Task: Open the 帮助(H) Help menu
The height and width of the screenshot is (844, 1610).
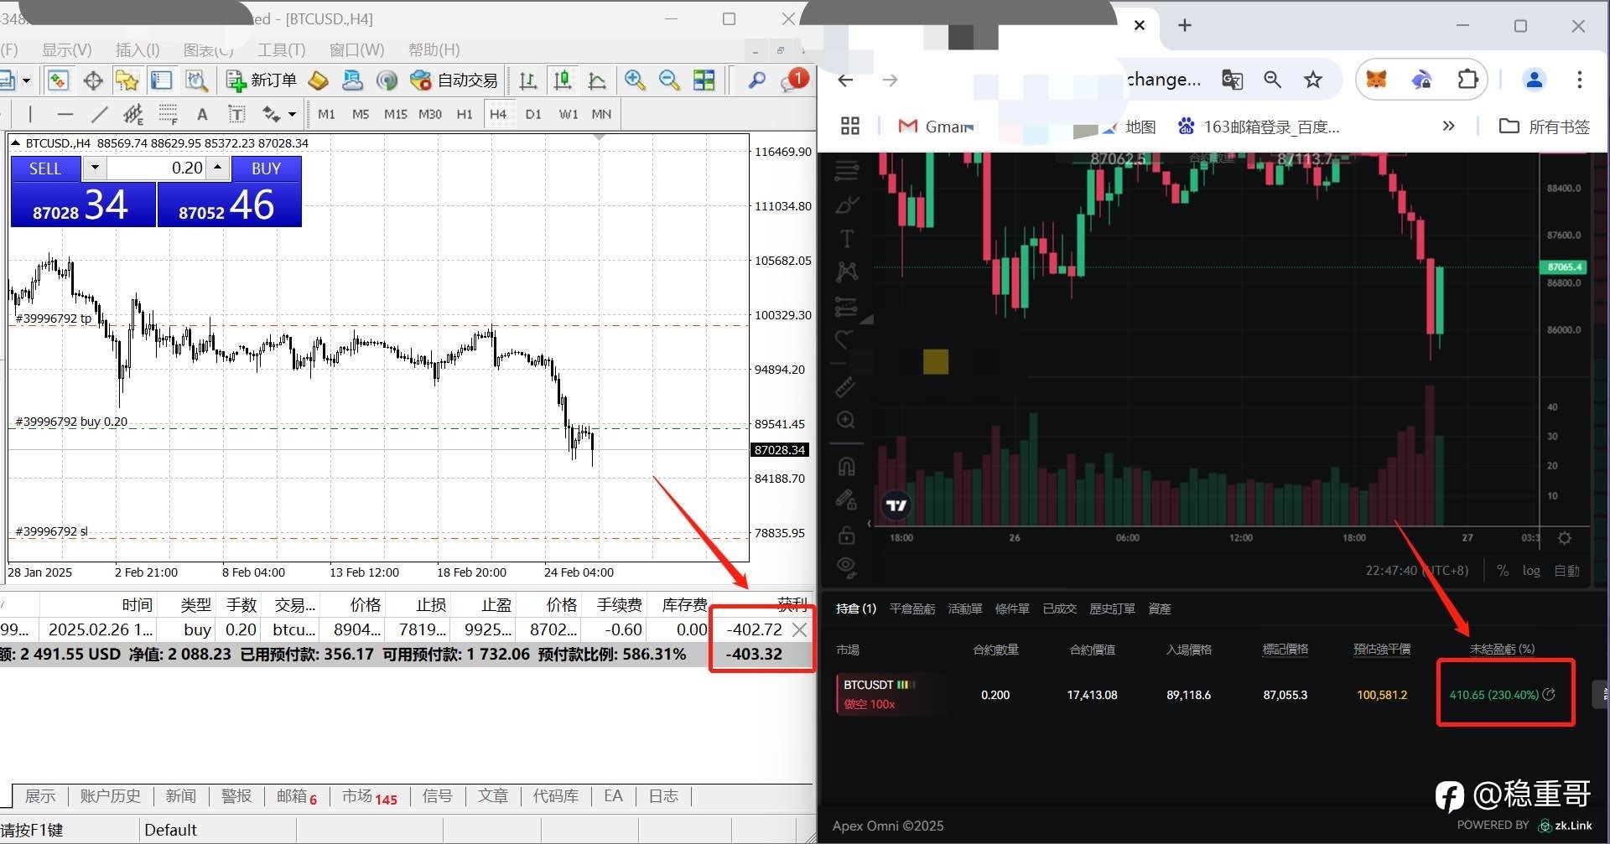Action: 434,50
